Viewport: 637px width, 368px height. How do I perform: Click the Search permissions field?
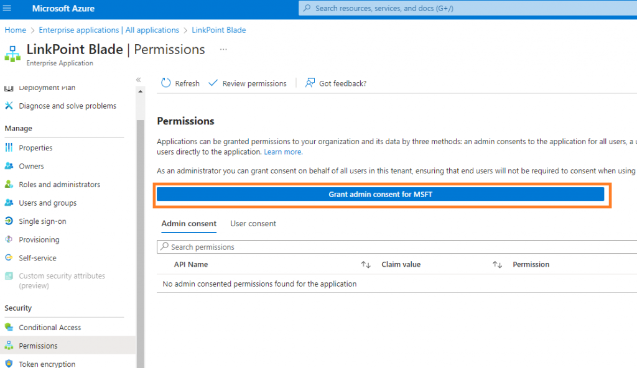(249, 247)
